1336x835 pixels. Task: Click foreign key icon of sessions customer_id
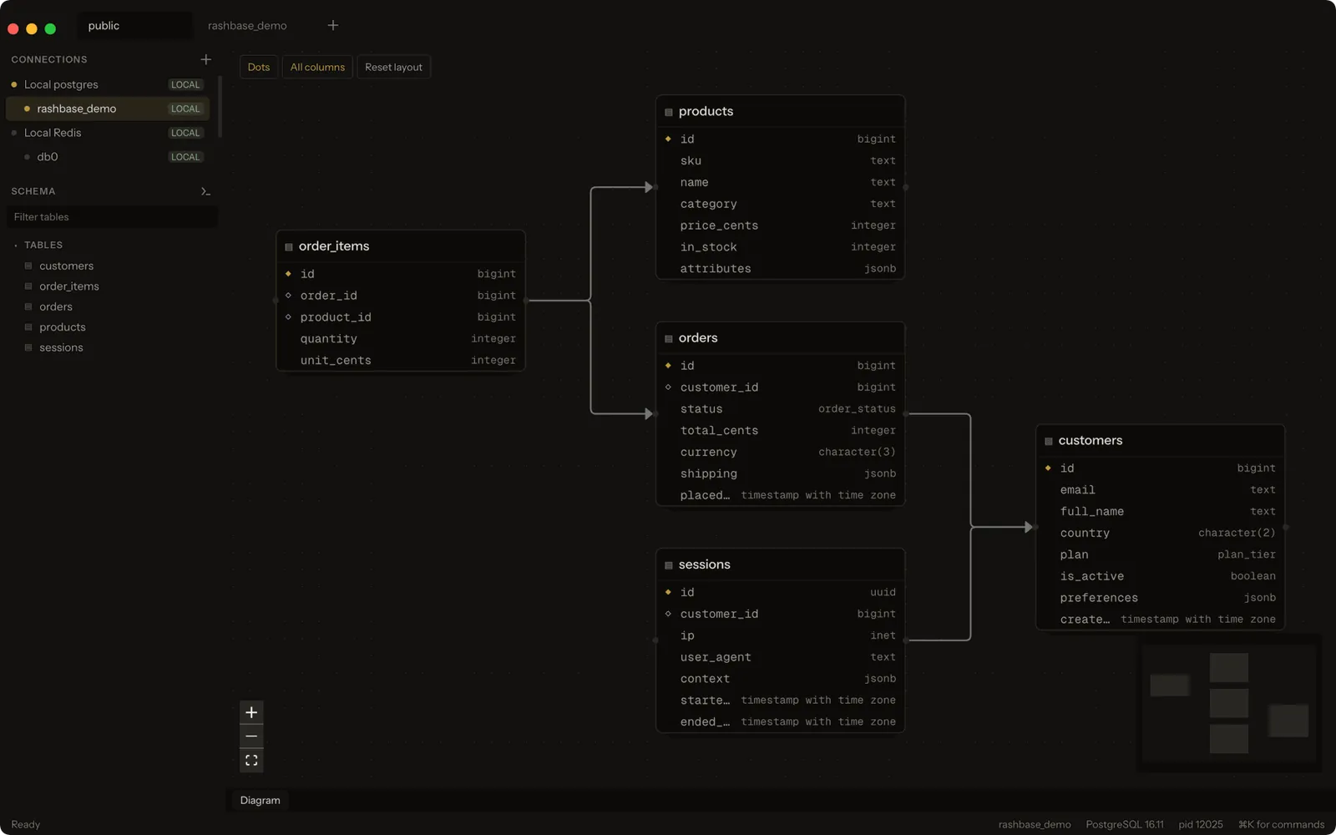pyautogui.click(x=668, y=614)
